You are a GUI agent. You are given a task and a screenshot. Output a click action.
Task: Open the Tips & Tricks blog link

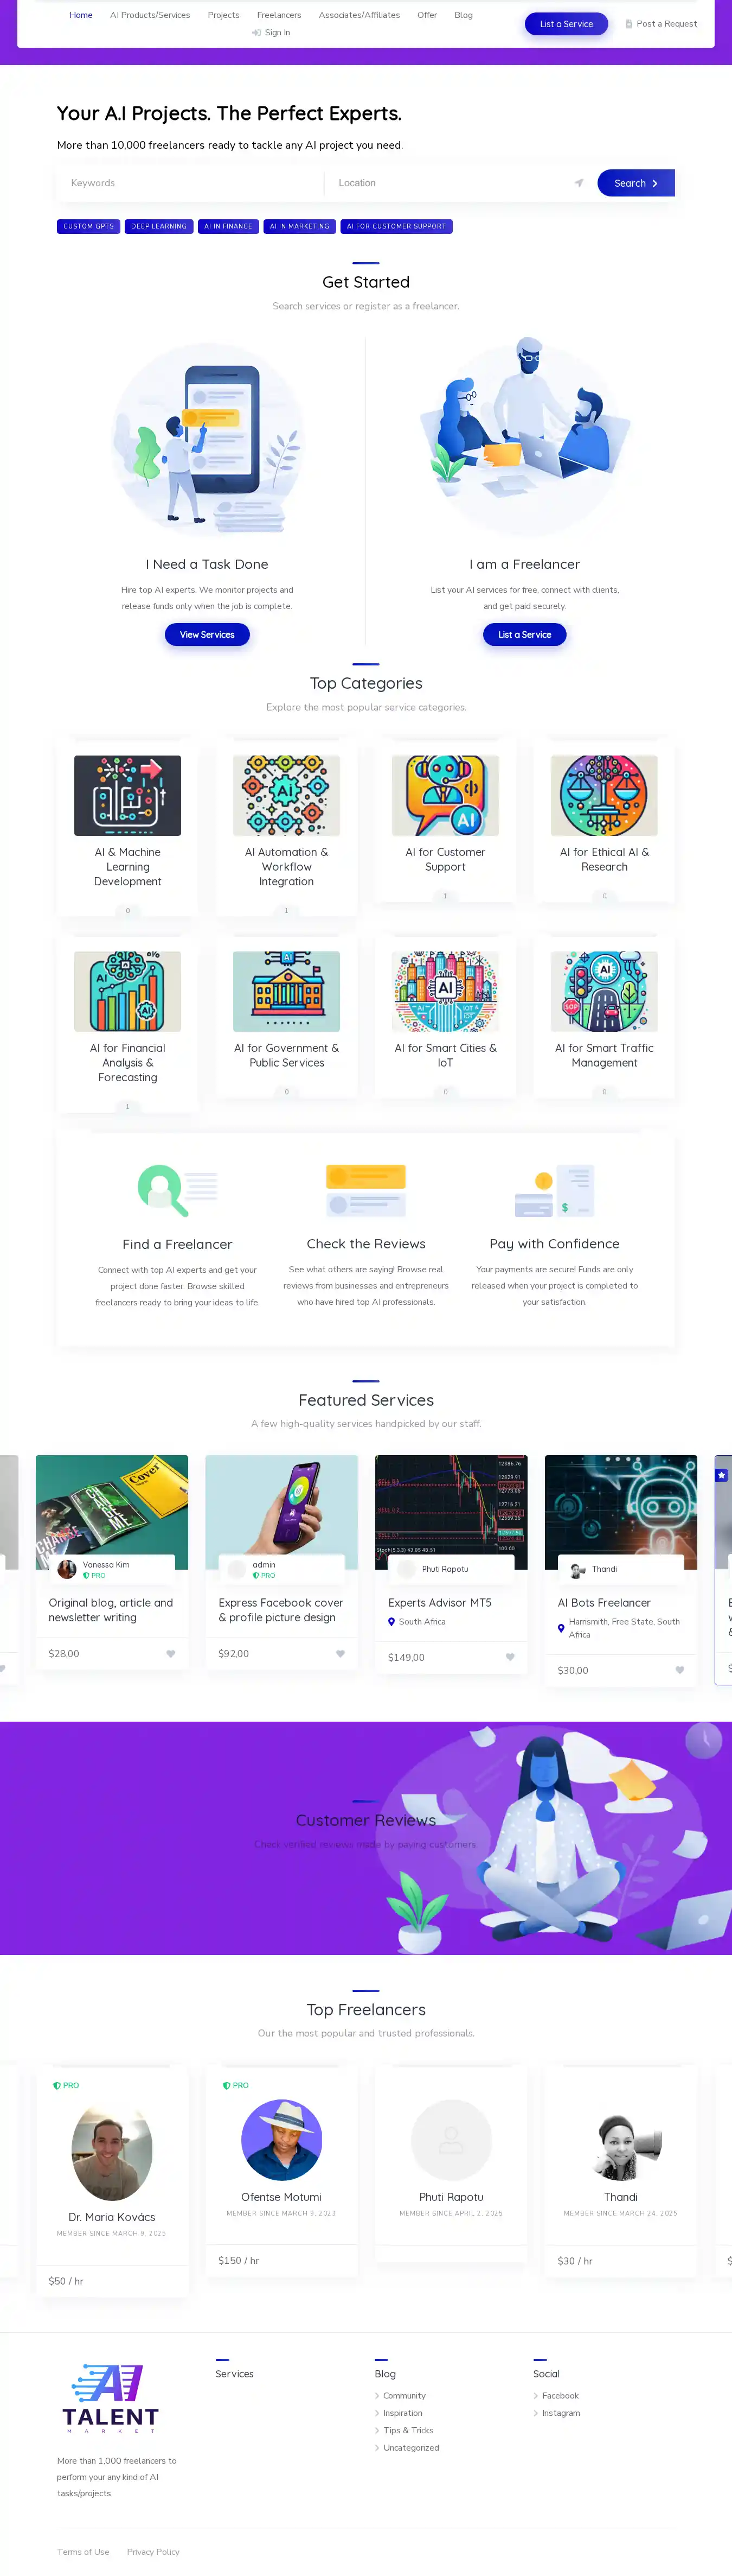(408, 2430)
